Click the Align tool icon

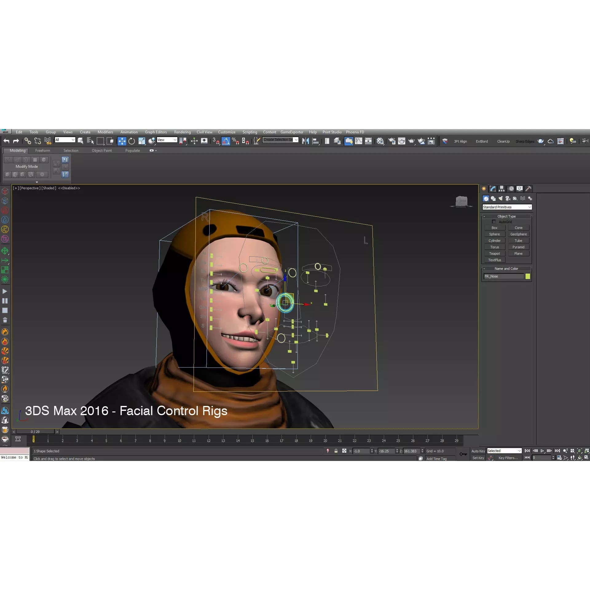[x=316, y=141]
